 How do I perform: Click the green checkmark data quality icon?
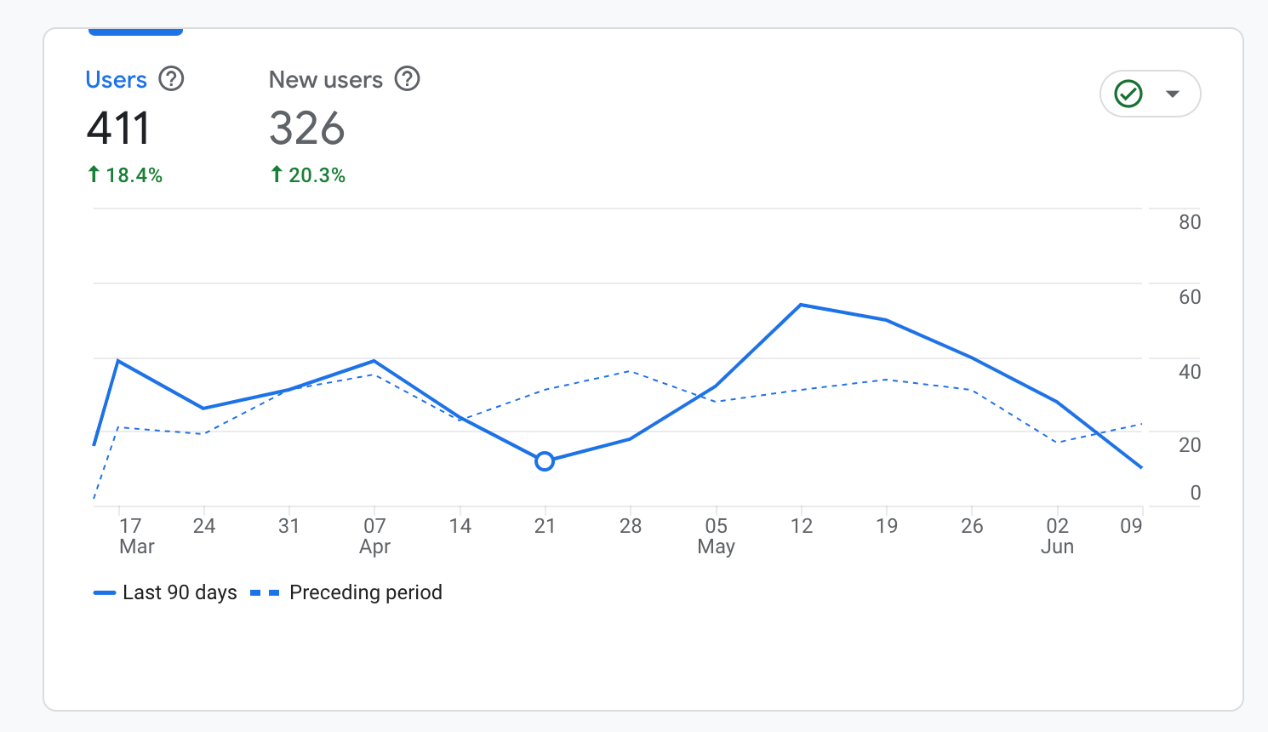1128,94
